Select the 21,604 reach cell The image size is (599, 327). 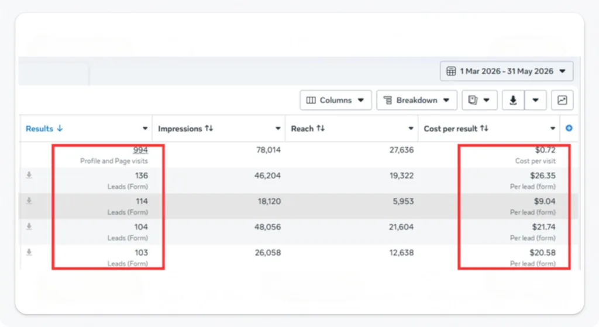(401, 227)
